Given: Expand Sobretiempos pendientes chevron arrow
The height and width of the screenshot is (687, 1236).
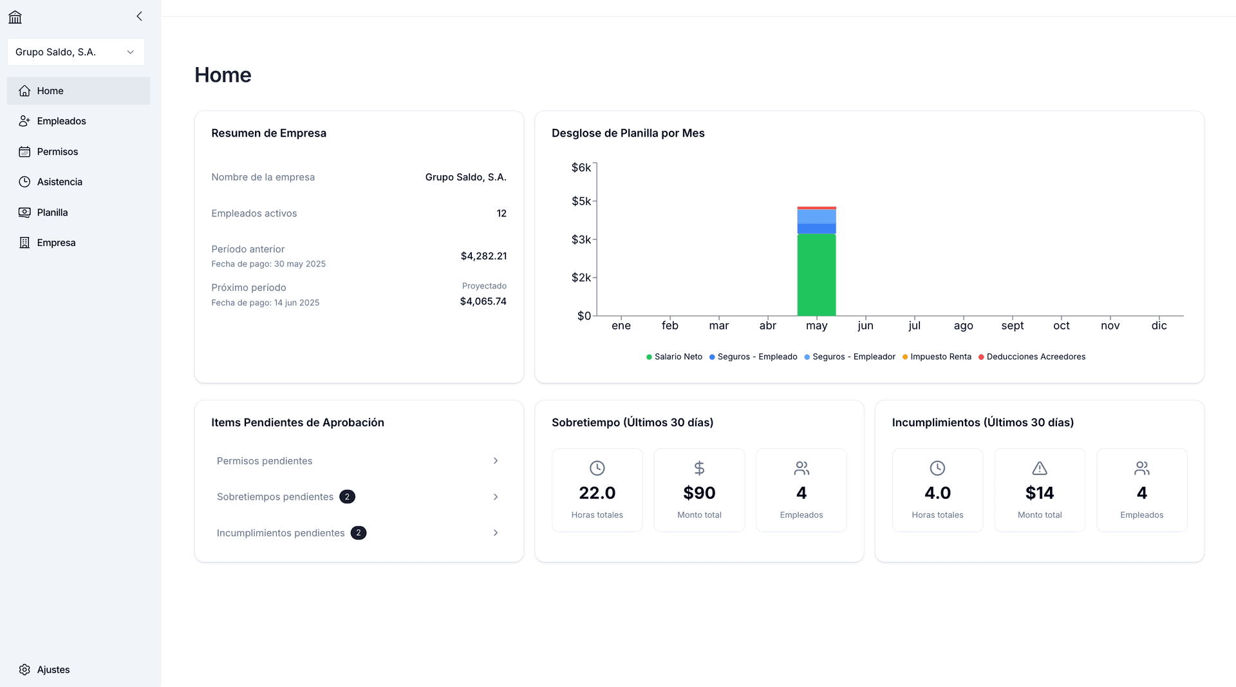Looking at the screenshot, I should [x=495, y=497].
